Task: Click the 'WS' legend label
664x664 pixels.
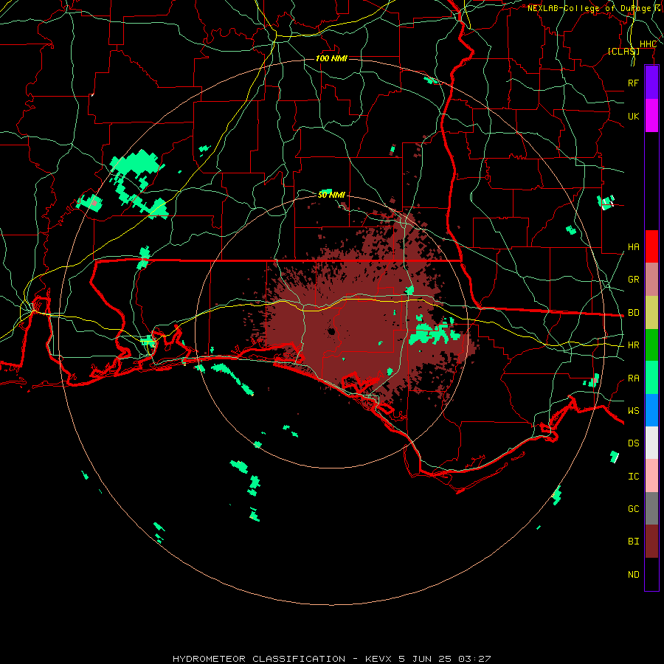Action: [x=633, y=411]
